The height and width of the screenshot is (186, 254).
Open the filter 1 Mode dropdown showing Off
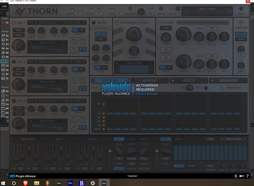point(211,28)
